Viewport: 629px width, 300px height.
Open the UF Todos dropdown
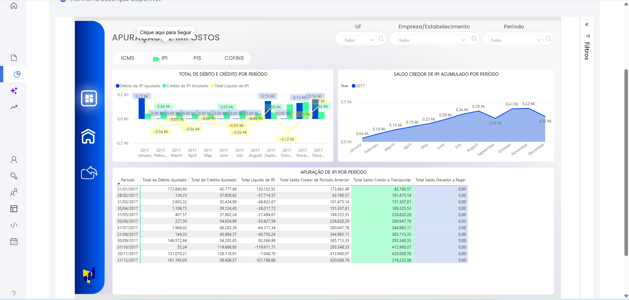[359, 40]
